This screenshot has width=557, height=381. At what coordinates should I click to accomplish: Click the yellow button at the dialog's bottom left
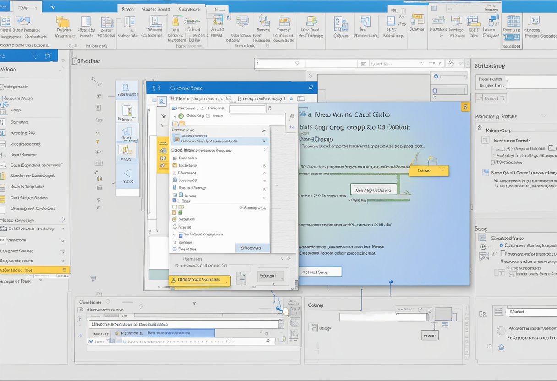(199, 280)
